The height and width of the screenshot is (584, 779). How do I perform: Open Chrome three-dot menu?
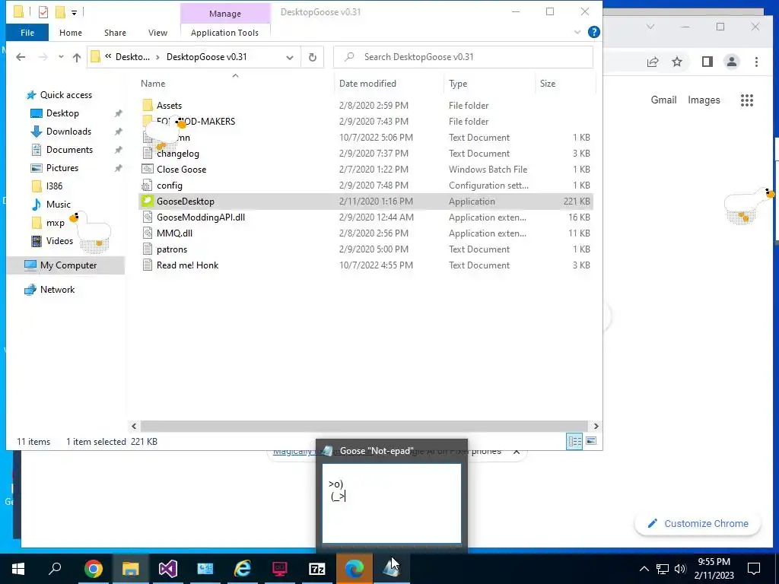[x=756, y=62]
